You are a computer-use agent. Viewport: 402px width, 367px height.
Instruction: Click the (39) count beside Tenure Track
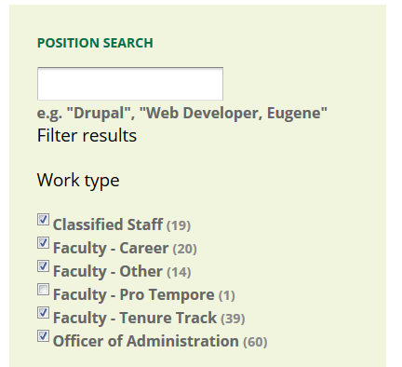[233, 319]
